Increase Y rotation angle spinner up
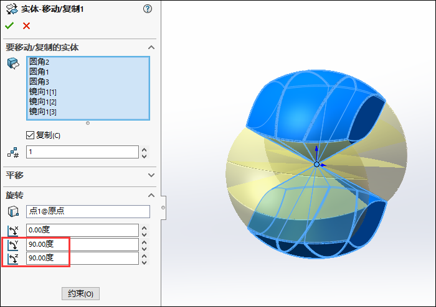Screen dimensions: 436x307 pyautogui.click(x=144, y=242)
